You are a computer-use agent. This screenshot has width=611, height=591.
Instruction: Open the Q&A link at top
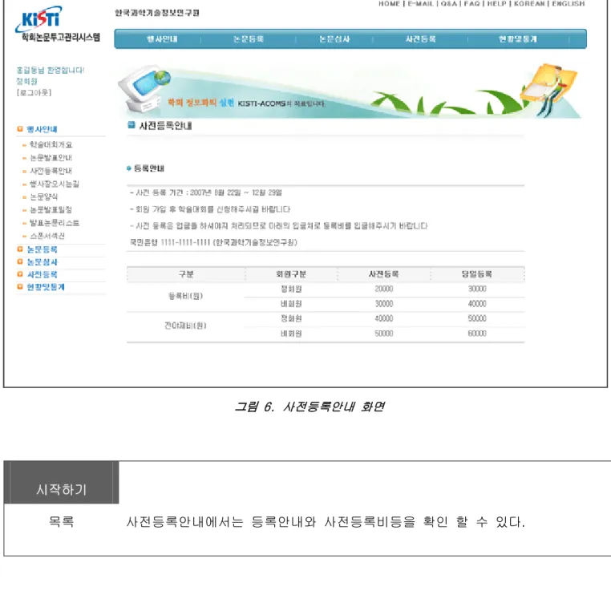coord(449,4)
